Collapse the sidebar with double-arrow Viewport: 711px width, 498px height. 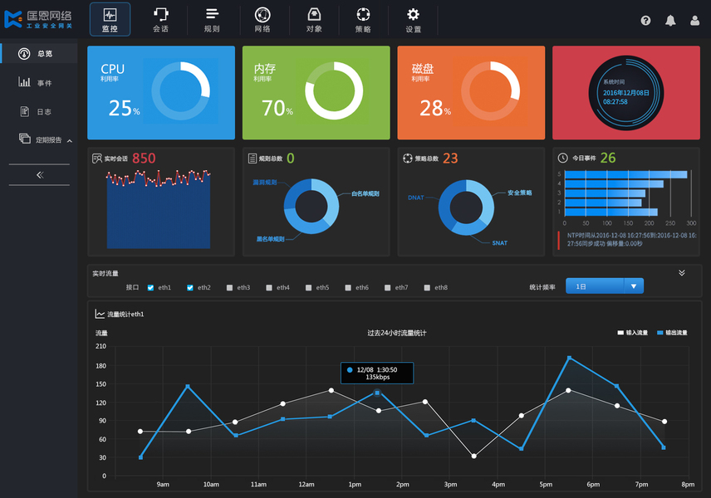click(40, 175)
